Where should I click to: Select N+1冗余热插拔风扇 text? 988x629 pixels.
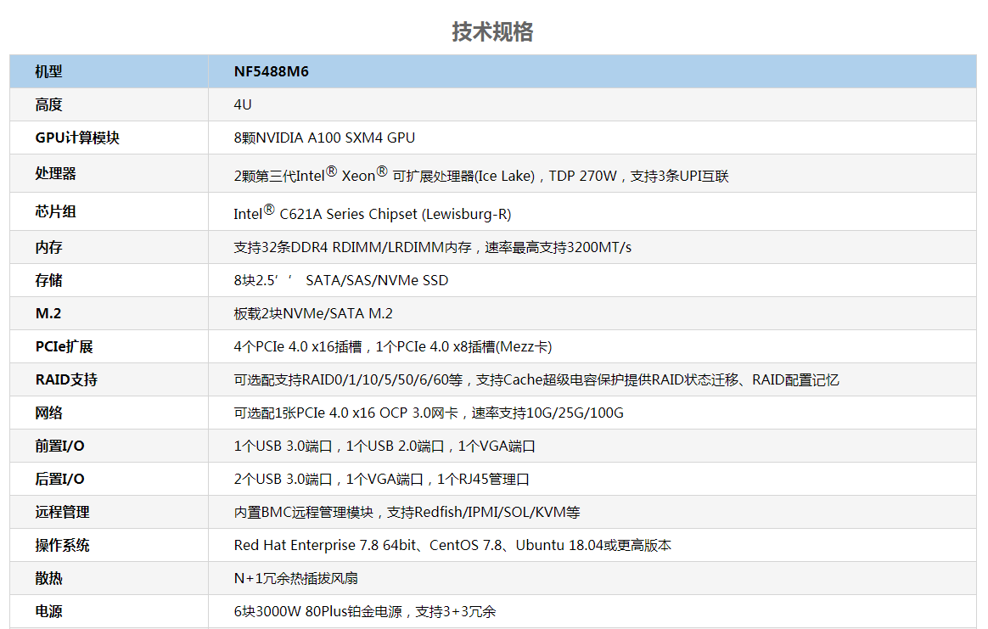point(295,579)
